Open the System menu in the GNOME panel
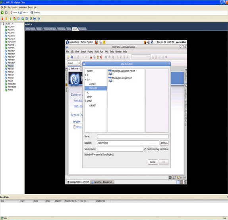The image size is (228, 220). tap(90, 42)
